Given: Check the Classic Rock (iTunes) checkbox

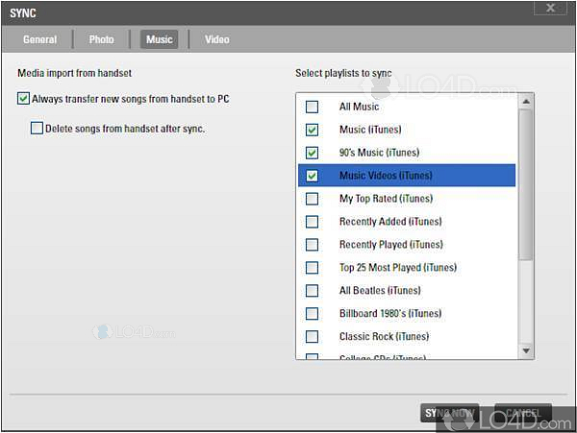Looking at the screenshot, I should pos(312,336).
